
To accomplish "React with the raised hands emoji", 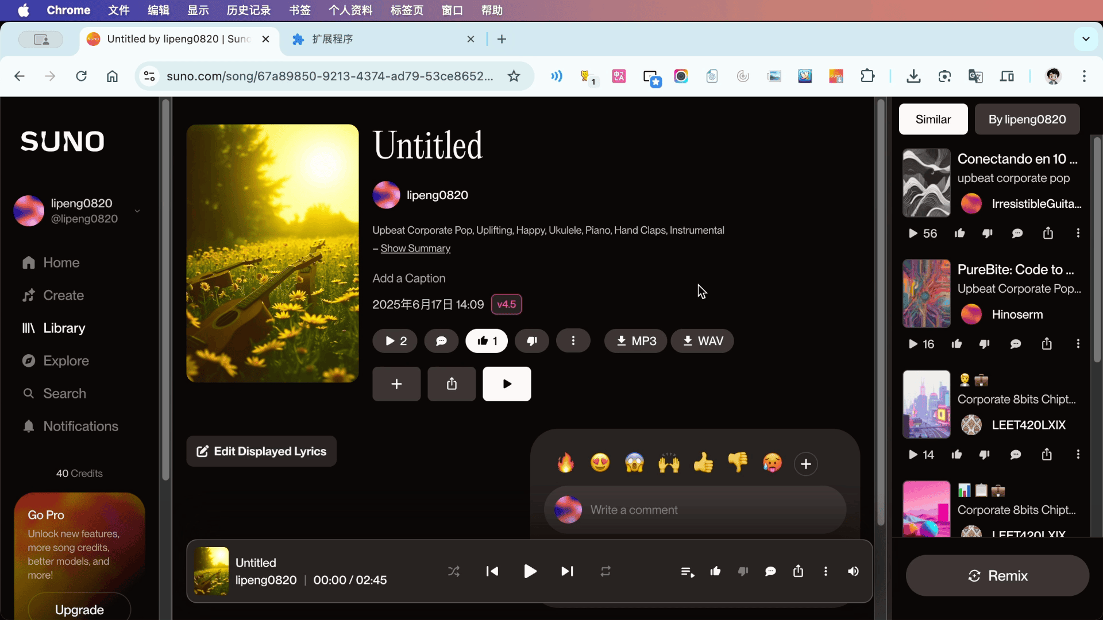I will [669, 463].
